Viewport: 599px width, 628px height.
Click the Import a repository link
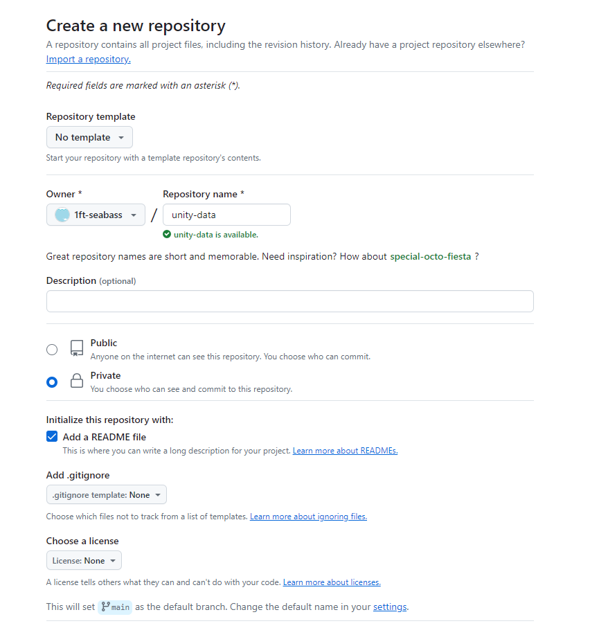click(x=88, y=60)
